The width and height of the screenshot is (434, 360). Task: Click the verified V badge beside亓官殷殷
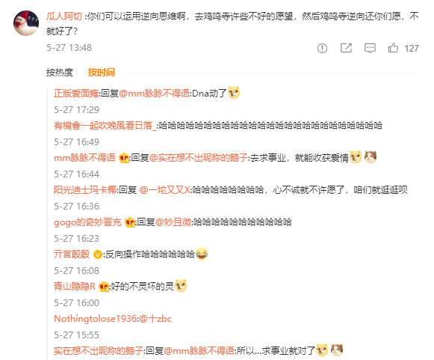pyautogui.click(x=97, y=254)
